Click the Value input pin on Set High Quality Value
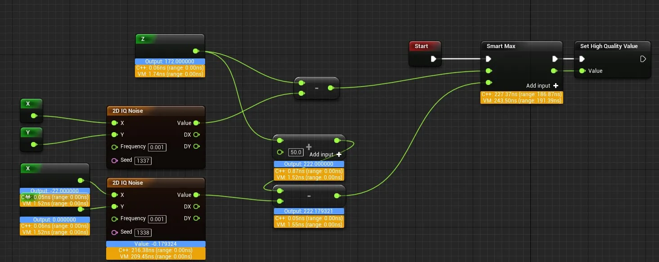Screen dimensions: 659x262 click(x=582, y=71)
